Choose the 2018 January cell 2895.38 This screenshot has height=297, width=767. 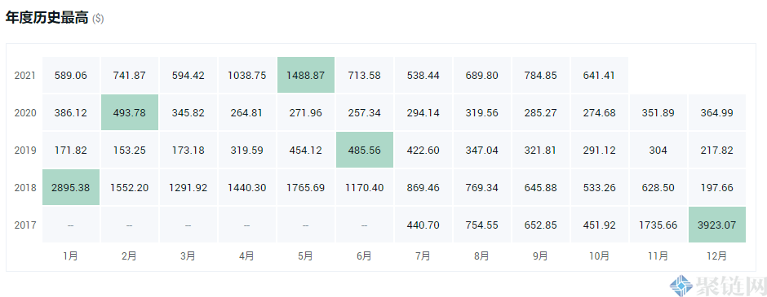[x=71, y=188]
